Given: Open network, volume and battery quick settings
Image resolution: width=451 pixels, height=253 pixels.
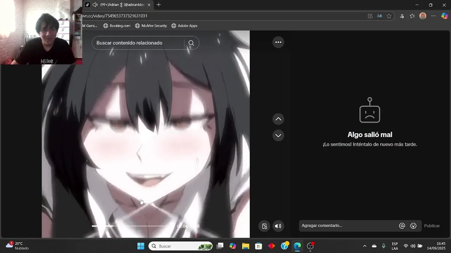Looking at the screenshot, I should tap(413, 246).
